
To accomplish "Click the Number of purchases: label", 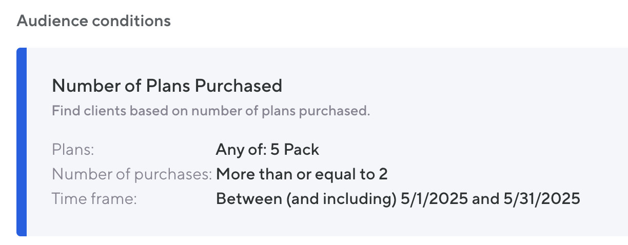I will coord(132,174).
